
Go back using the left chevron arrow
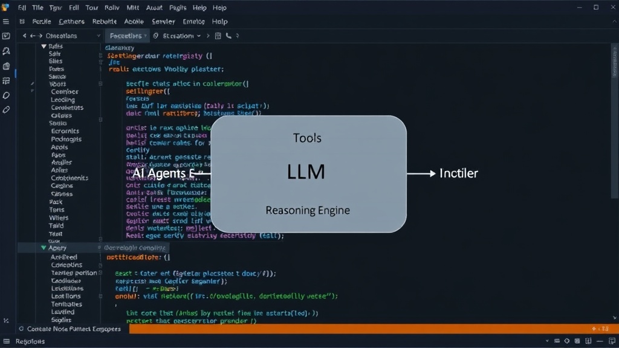(x=24, y=36)
